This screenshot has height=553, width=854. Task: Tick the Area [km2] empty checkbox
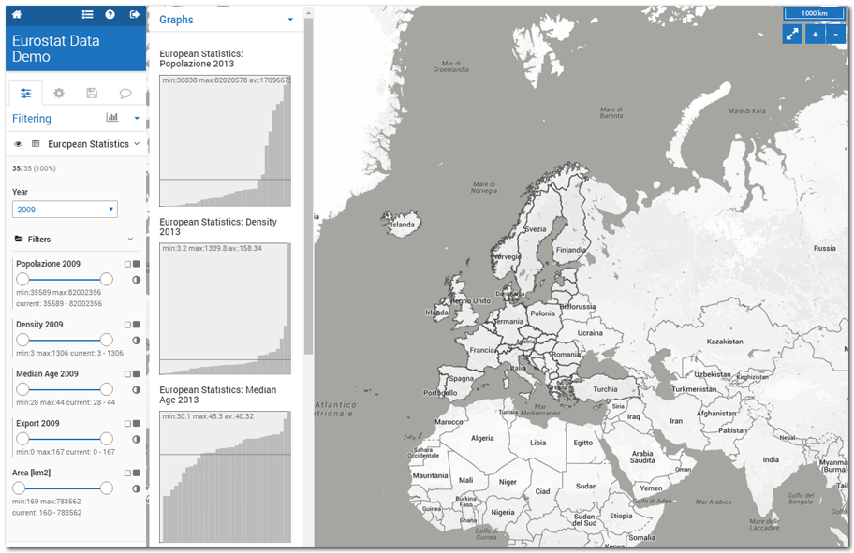pos(127,473)
